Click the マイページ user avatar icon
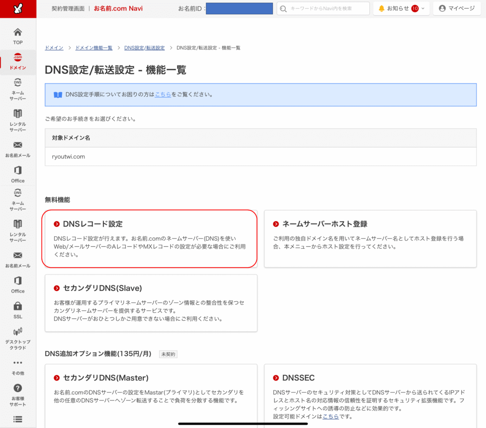Screen dimensions: 486x428 pyautogui.click(x=442, y=9)
